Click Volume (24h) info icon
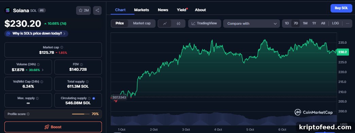 38,65
